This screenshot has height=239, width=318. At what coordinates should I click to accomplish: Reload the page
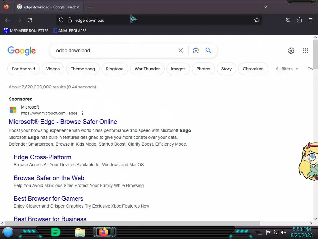click(x=30, y=20)
